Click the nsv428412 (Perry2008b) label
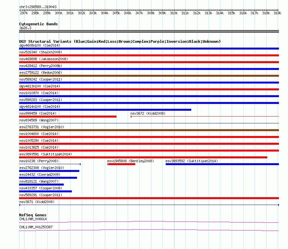 [x=41, y=66]
